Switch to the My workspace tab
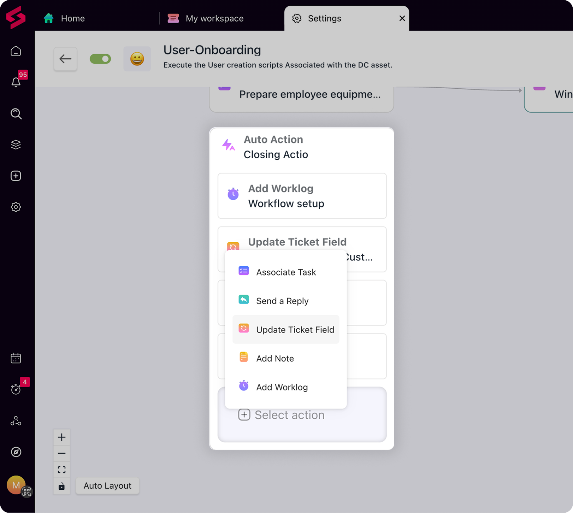Viewport: 573px width, 513px height. pyautogui.click(x=214, y=18)
